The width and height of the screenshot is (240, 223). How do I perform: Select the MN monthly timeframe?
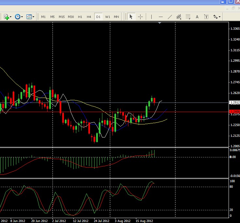(116, 17)
